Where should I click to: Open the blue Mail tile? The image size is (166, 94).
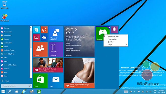click(56, 81)
